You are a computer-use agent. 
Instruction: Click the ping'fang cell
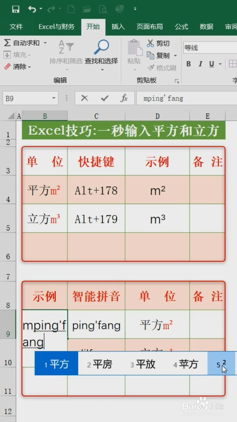tap(96, 325)
